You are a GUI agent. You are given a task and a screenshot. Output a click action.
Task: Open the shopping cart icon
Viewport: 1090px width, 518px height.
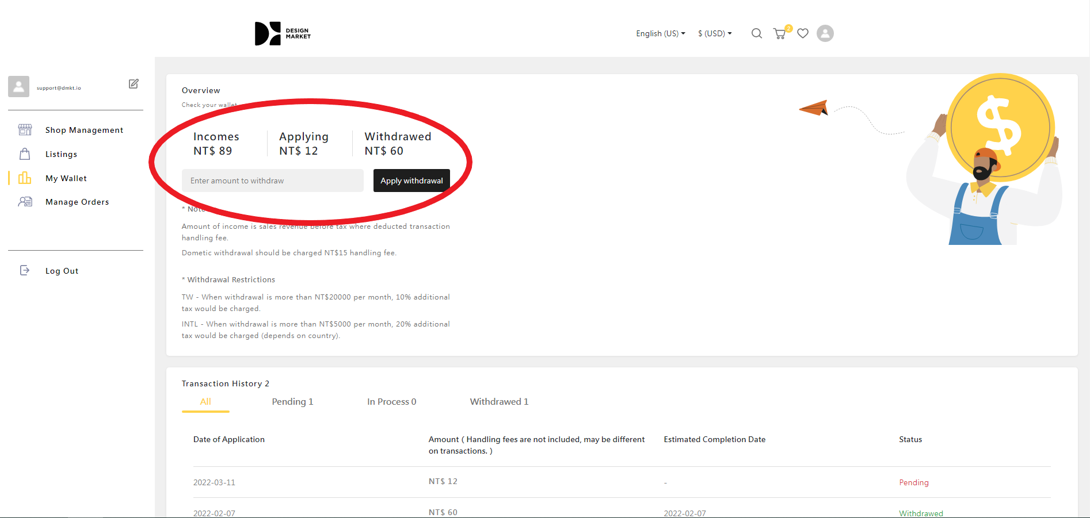780,34
